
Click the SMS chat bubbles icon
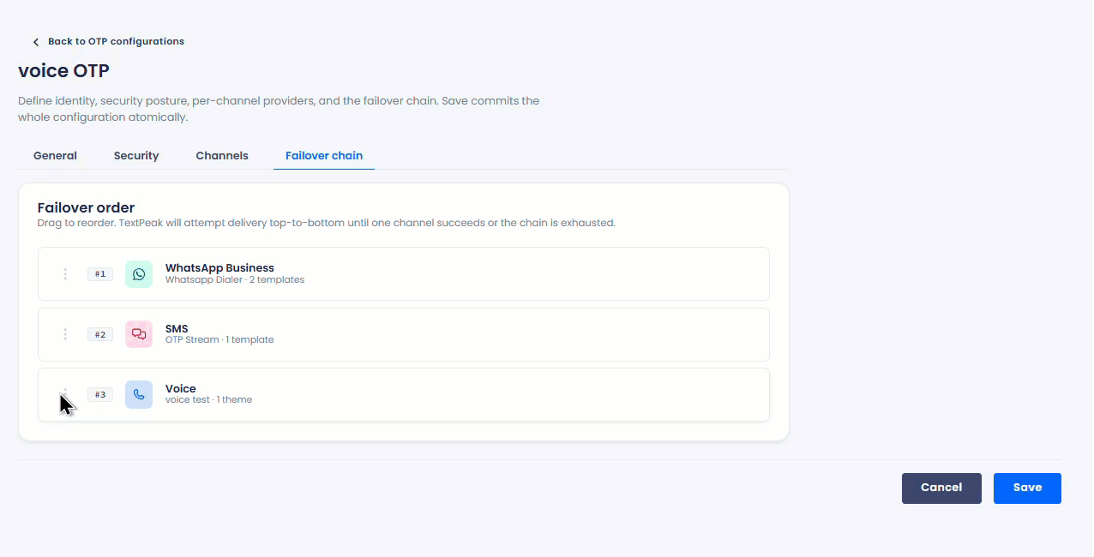139,334
